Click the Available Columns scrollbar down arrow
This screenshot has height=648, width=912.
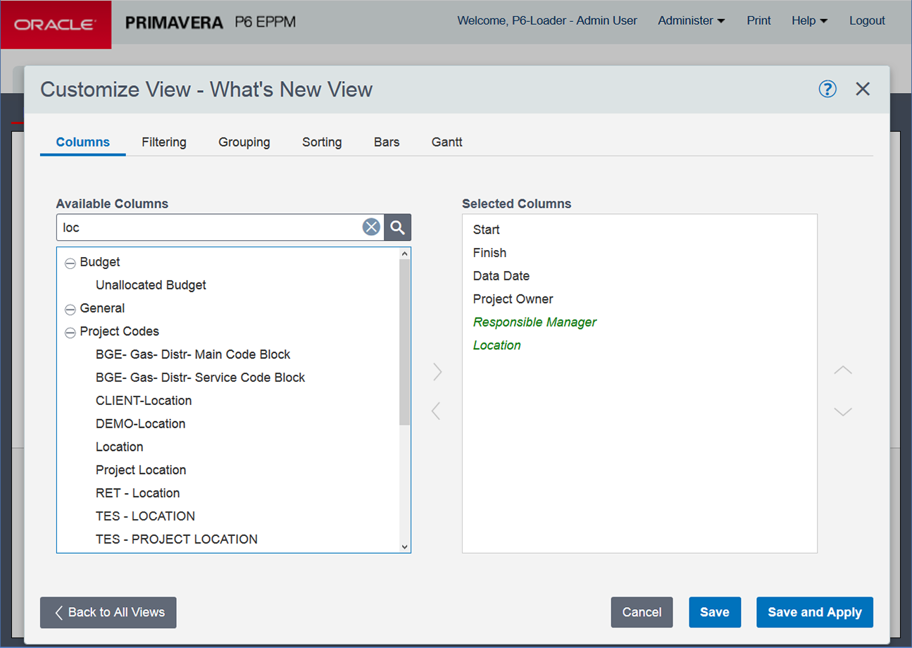pos(404,547)
